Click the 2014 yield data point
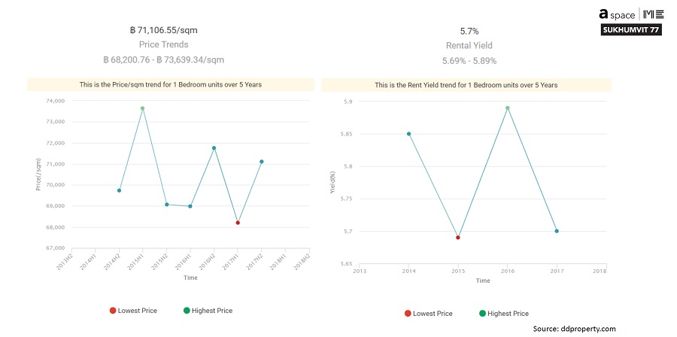 [x=408, y=134]
